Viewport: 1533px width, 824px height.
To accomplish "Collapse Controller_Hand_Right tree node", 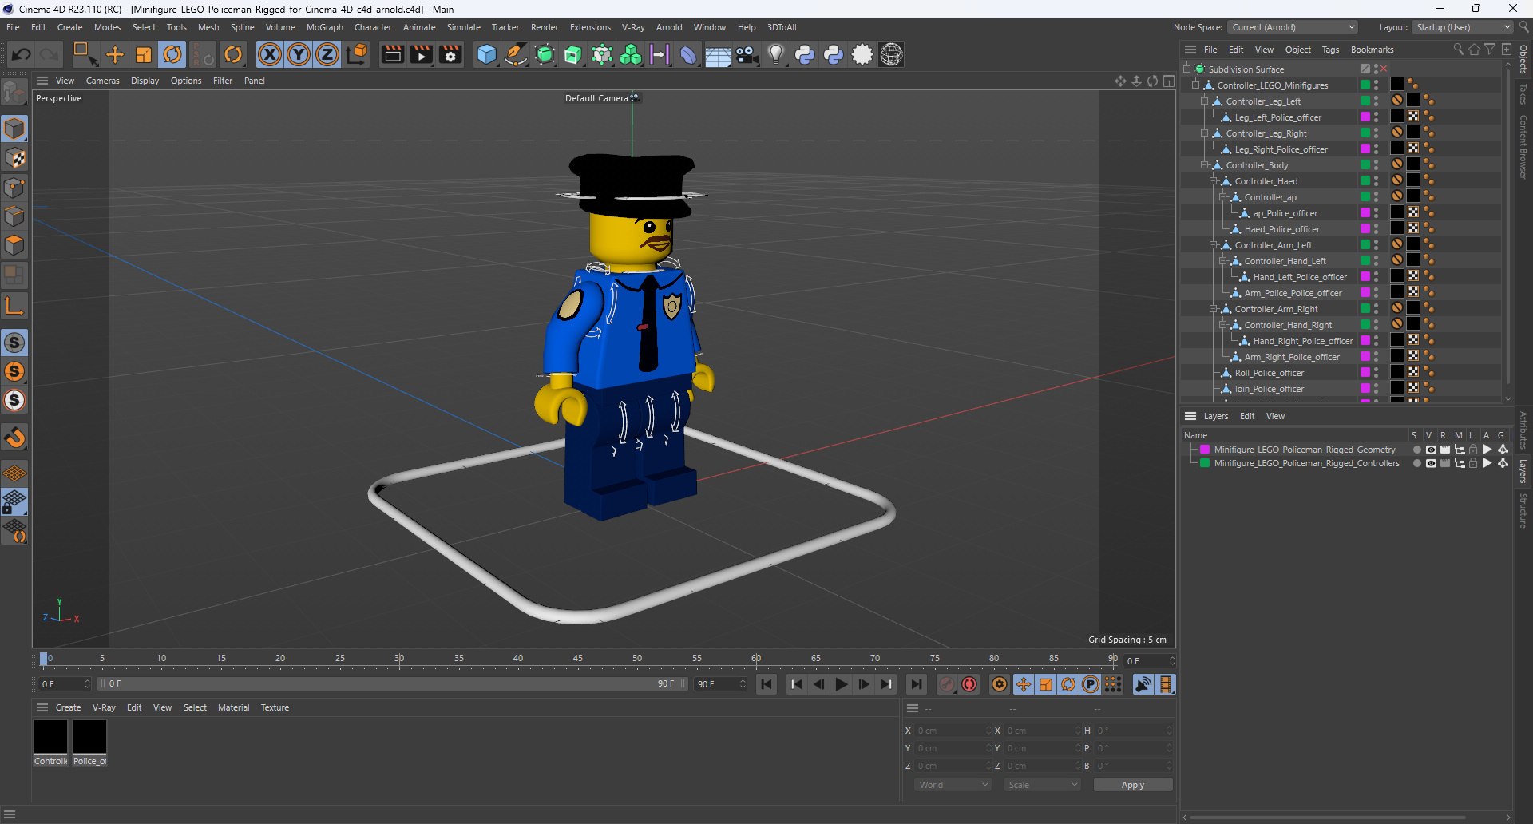I will (1222, 325).
